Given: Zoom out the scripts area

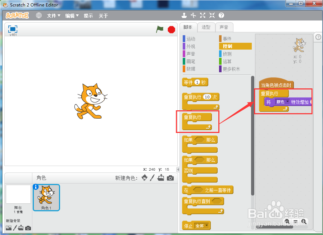Looking at the screenshot, I should (287, 221).
